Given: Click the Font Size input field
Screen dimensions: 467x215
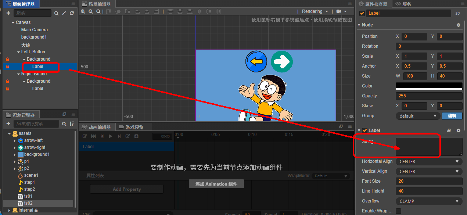Looking at the screenshot, I should 429,181.
